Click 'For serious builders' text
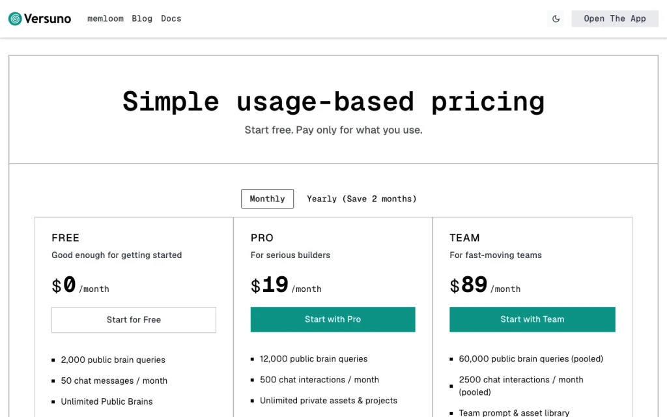Viewport: 667px width, 417px height. 290,255
